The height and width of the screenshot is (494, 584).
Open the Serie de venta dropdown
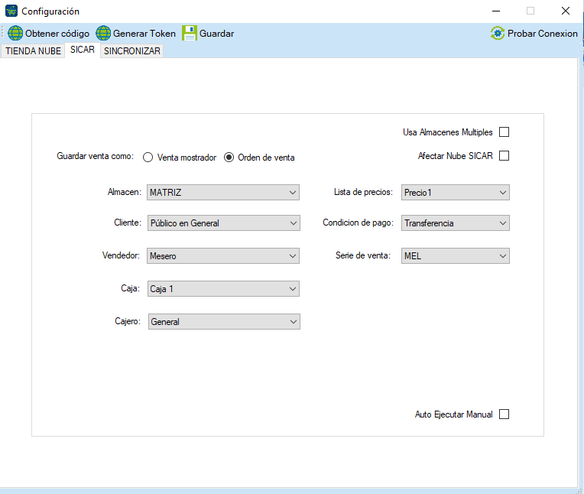click(455, 255)
